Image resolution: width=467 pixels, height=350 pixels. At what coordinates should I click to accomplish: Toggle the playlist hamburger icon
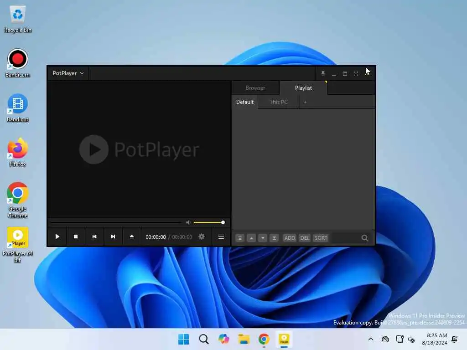pyautogui.click(x=221, y=237)
